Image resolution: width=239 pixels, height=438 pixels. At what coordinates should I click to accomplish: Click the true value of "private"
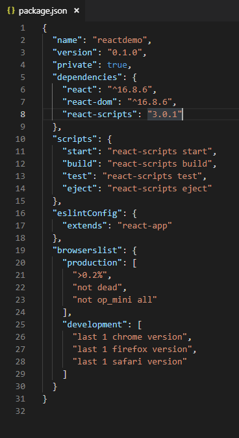[117, 65]
